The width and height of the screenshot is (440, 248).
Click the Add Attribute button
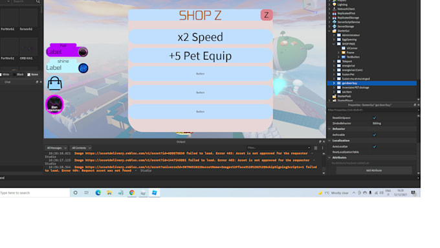[374, 170]
